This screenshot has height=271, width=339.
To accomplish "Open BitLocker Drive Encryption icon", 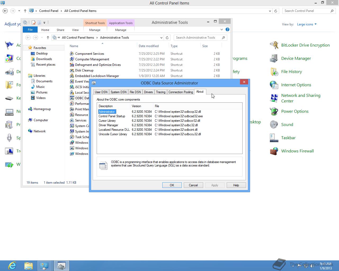I will 274,45.
